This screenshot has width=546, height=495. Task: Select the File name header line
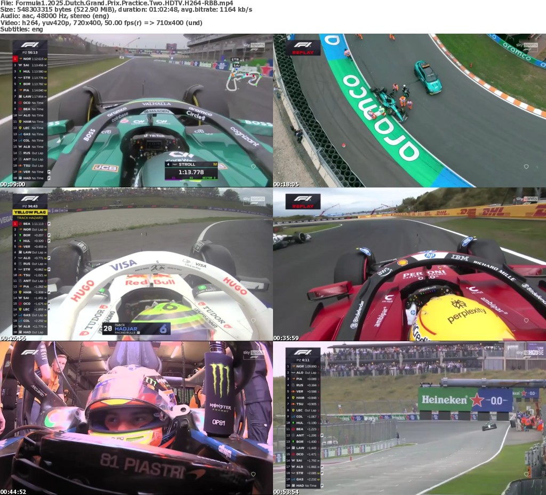117,3
